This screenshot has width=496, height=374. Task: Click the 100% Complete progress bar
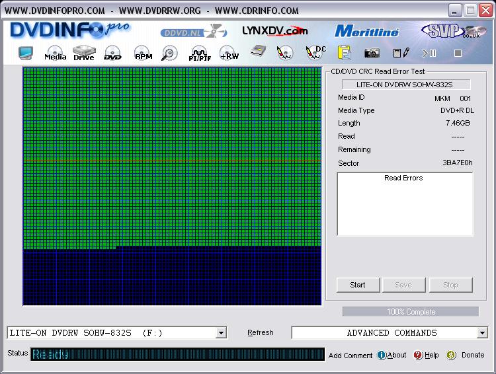coord(411,312)
